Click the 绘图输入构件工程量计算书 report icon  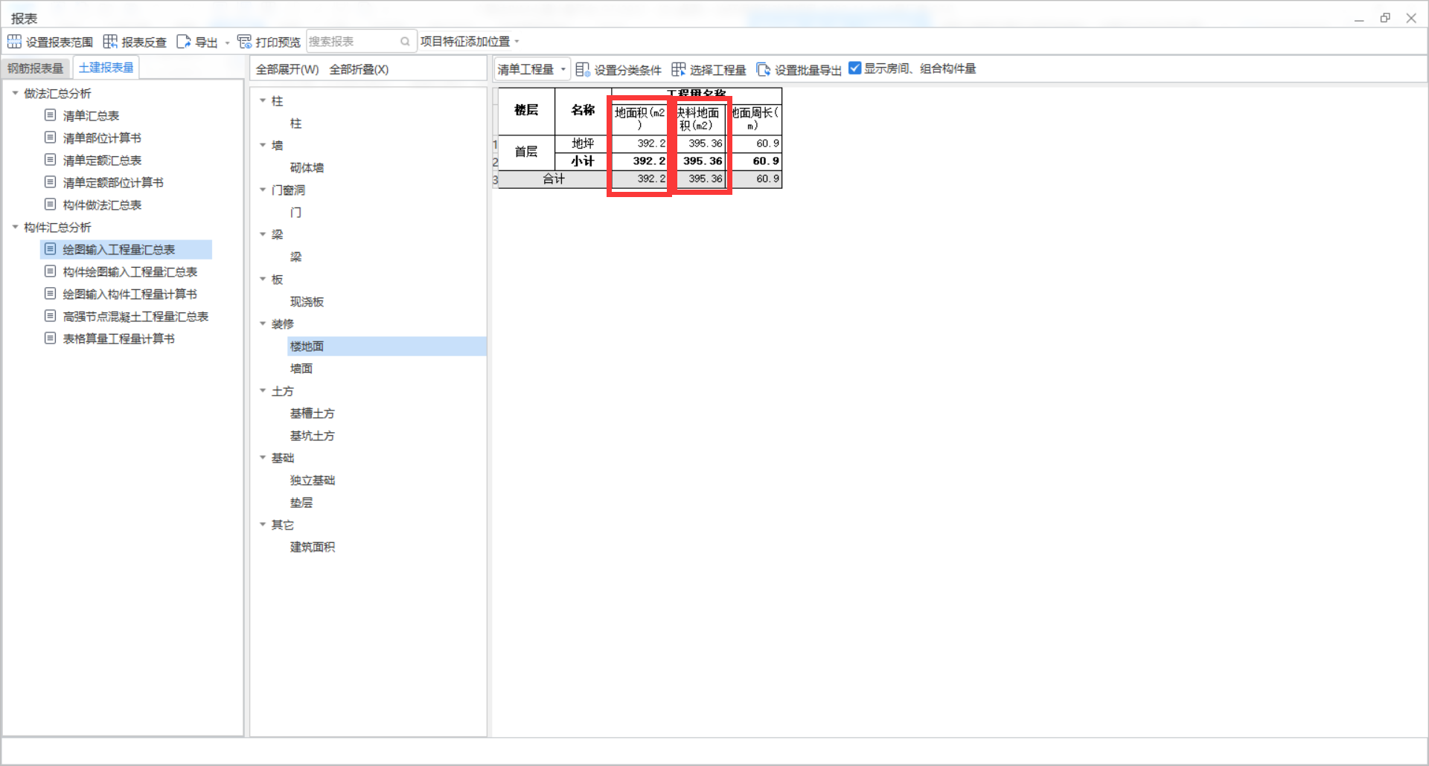(50, 294)
